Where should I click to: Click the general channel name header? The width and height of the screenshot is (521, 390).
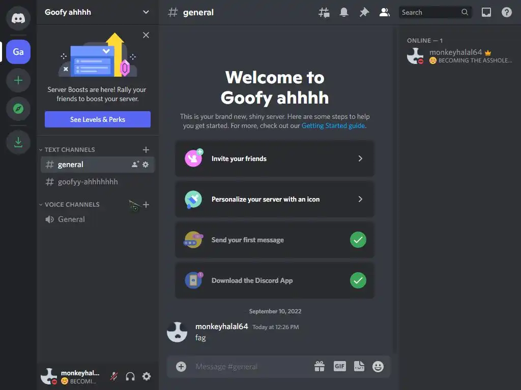pyautogui.click(x=198, y=13)
